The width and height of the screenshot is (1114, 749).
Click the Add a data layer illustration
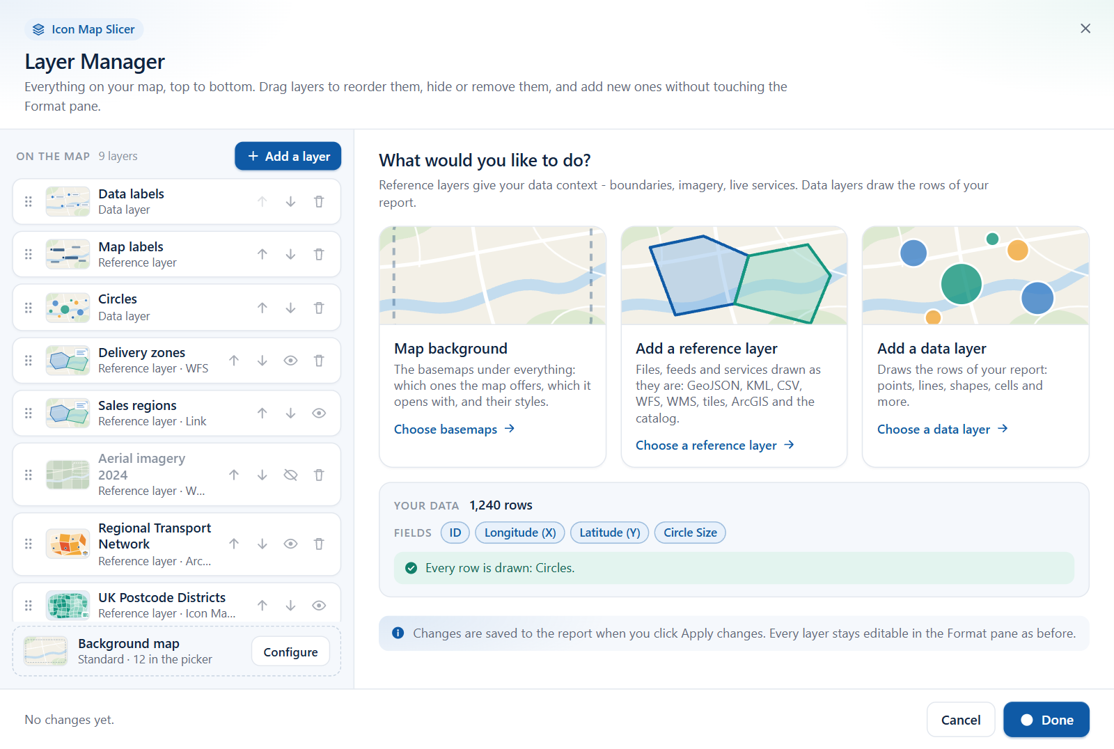[975, 276]
